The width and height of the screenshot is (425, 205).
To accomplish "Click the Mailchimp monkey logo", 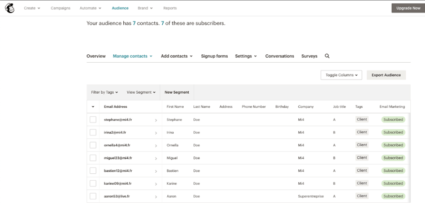I will pos(10,8).
